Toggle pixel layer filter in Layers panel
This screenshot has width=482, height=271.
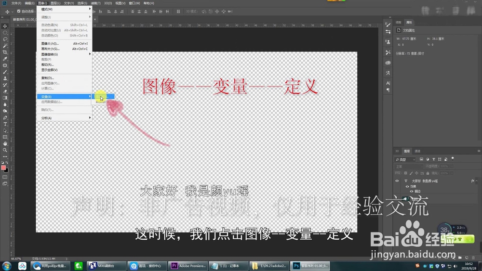tap(421, 159)
